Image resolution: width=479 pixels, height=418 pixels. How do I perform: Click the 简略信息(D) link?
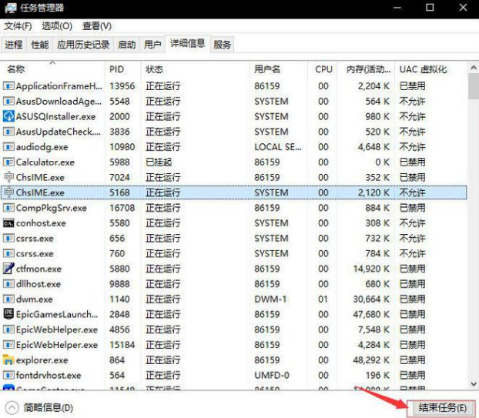click(x=49, y=408)
